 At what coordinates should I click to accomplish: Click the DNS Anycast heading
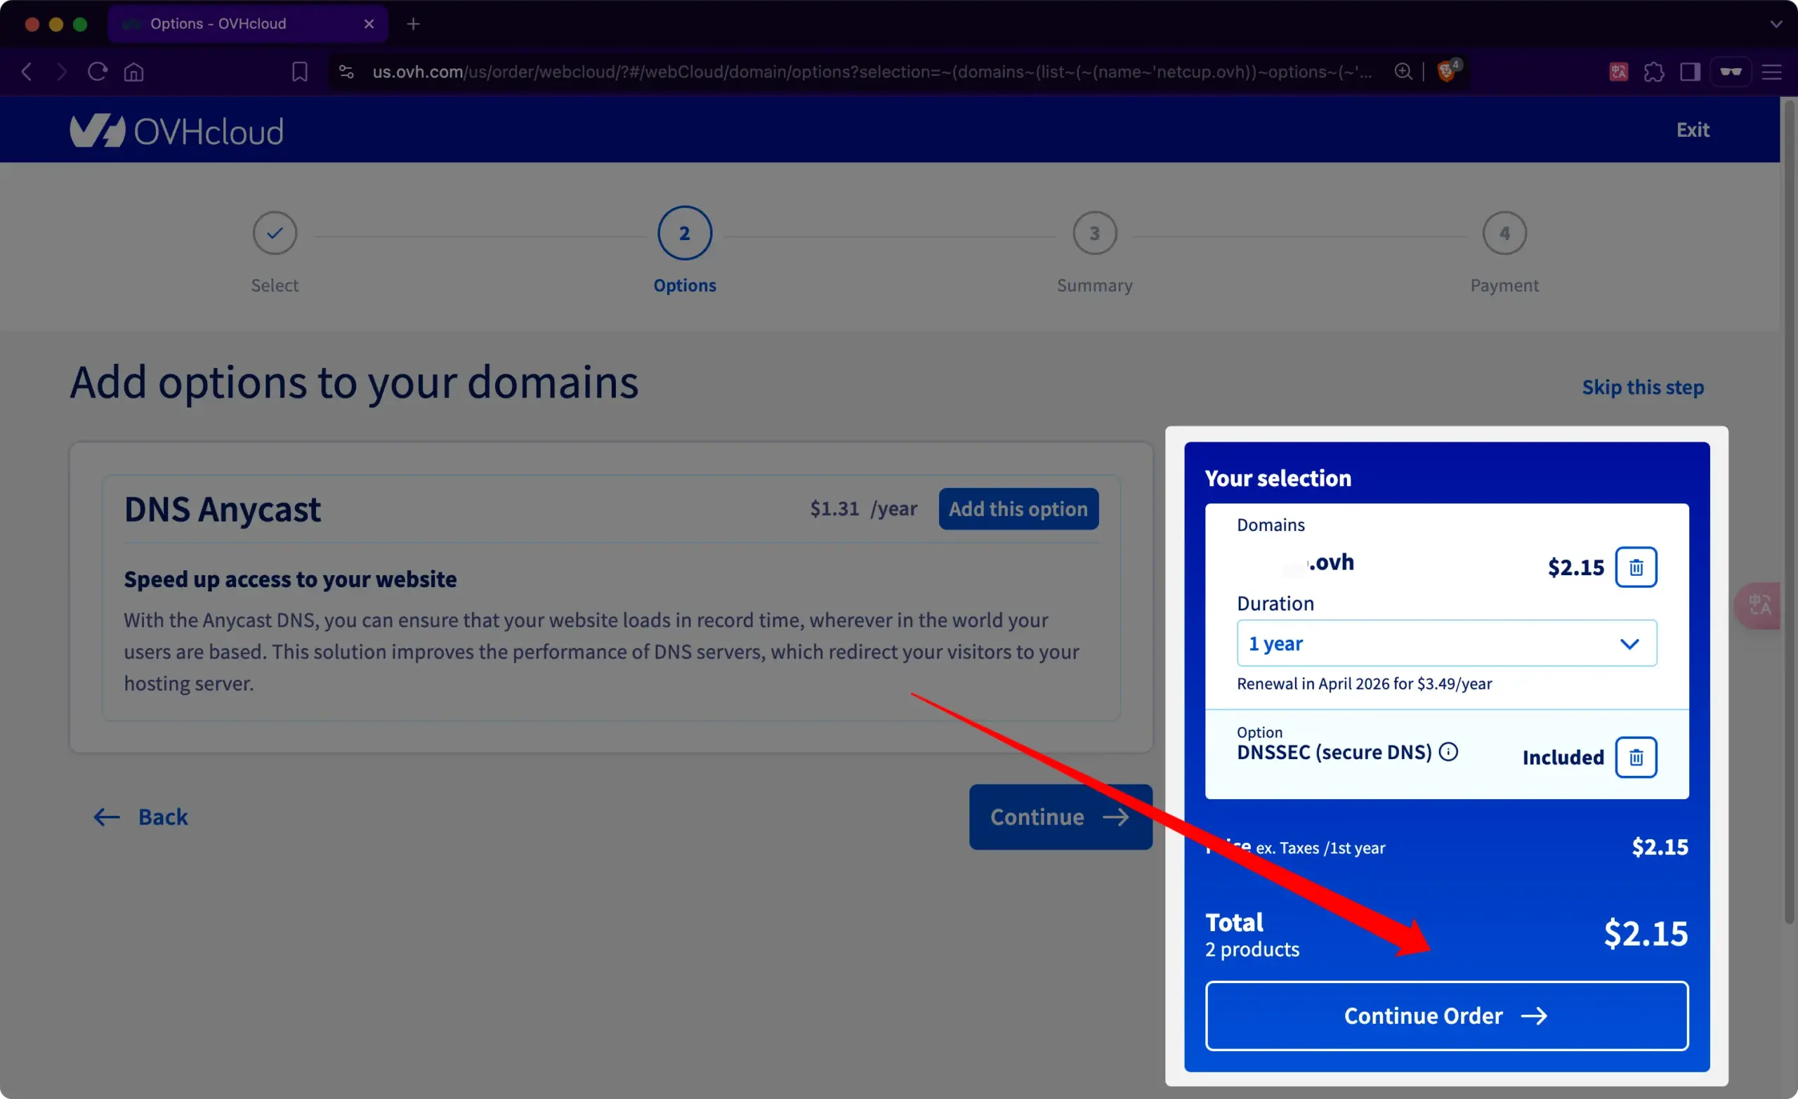[x=222, y=508]
